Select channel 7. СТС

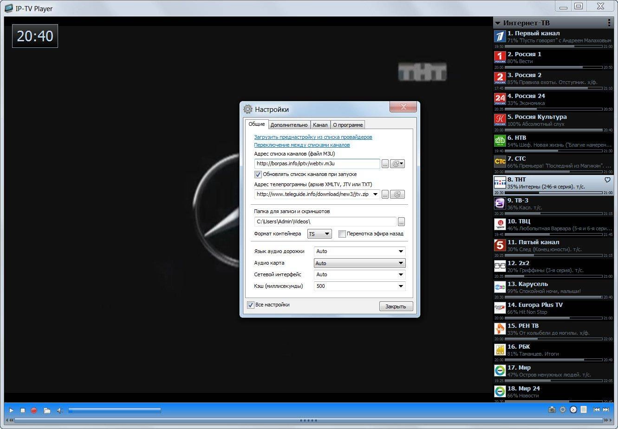(x=553, y=165)
